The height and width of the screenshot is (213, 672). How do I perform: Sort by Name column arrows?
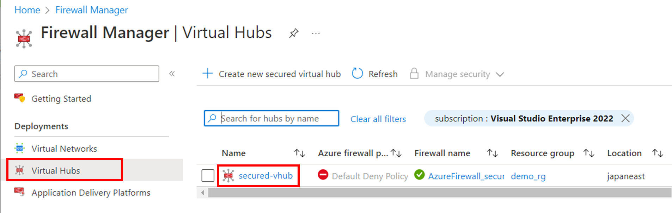click(300, 153)
